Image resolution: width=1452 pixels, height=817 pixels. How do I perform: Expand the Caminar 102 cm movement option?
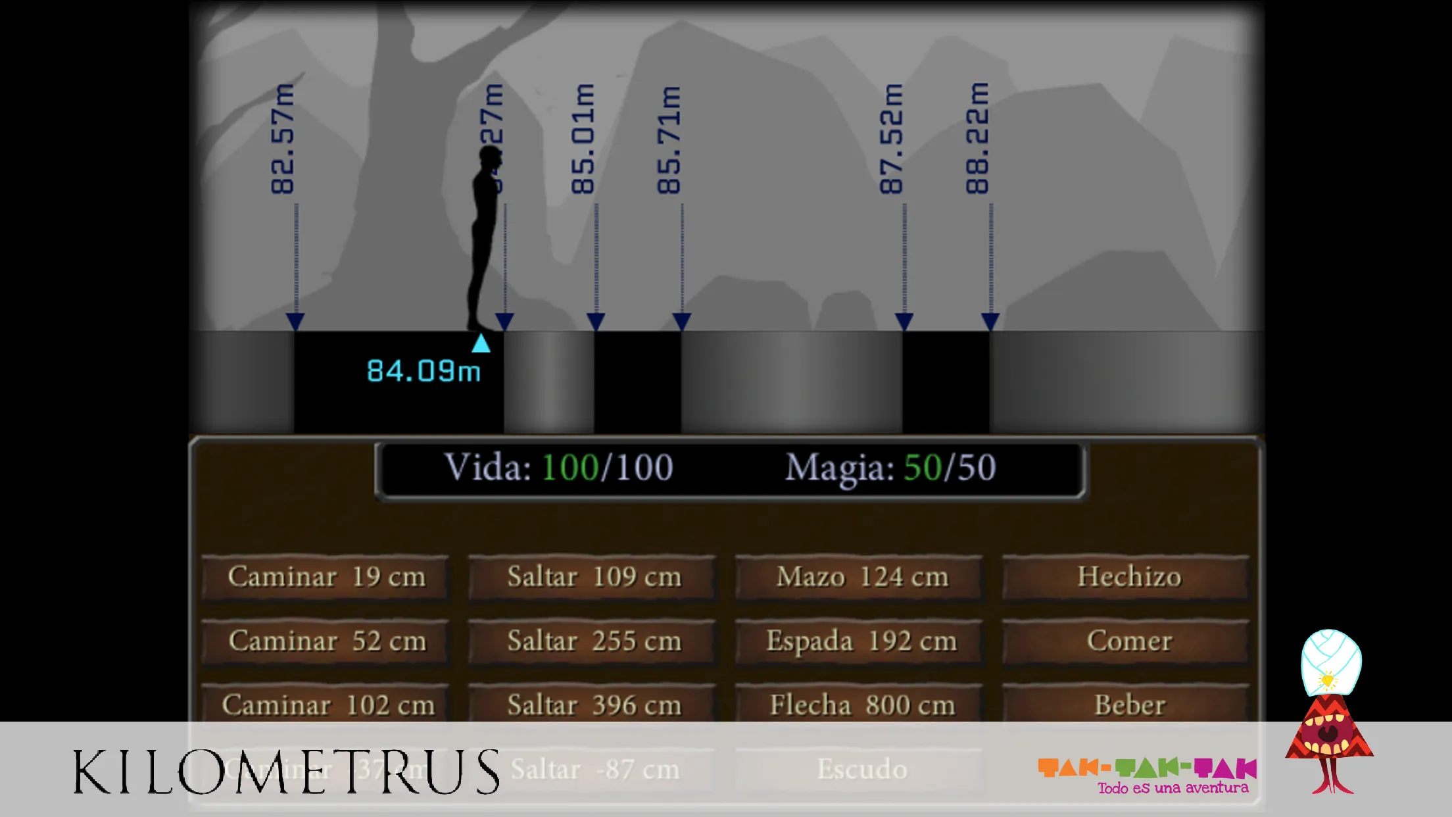point(329,705)
